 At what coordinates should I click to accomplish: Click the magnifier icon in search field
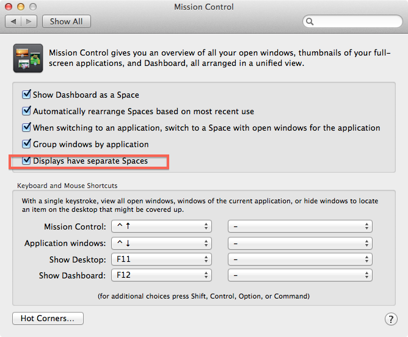coord(310,21)
